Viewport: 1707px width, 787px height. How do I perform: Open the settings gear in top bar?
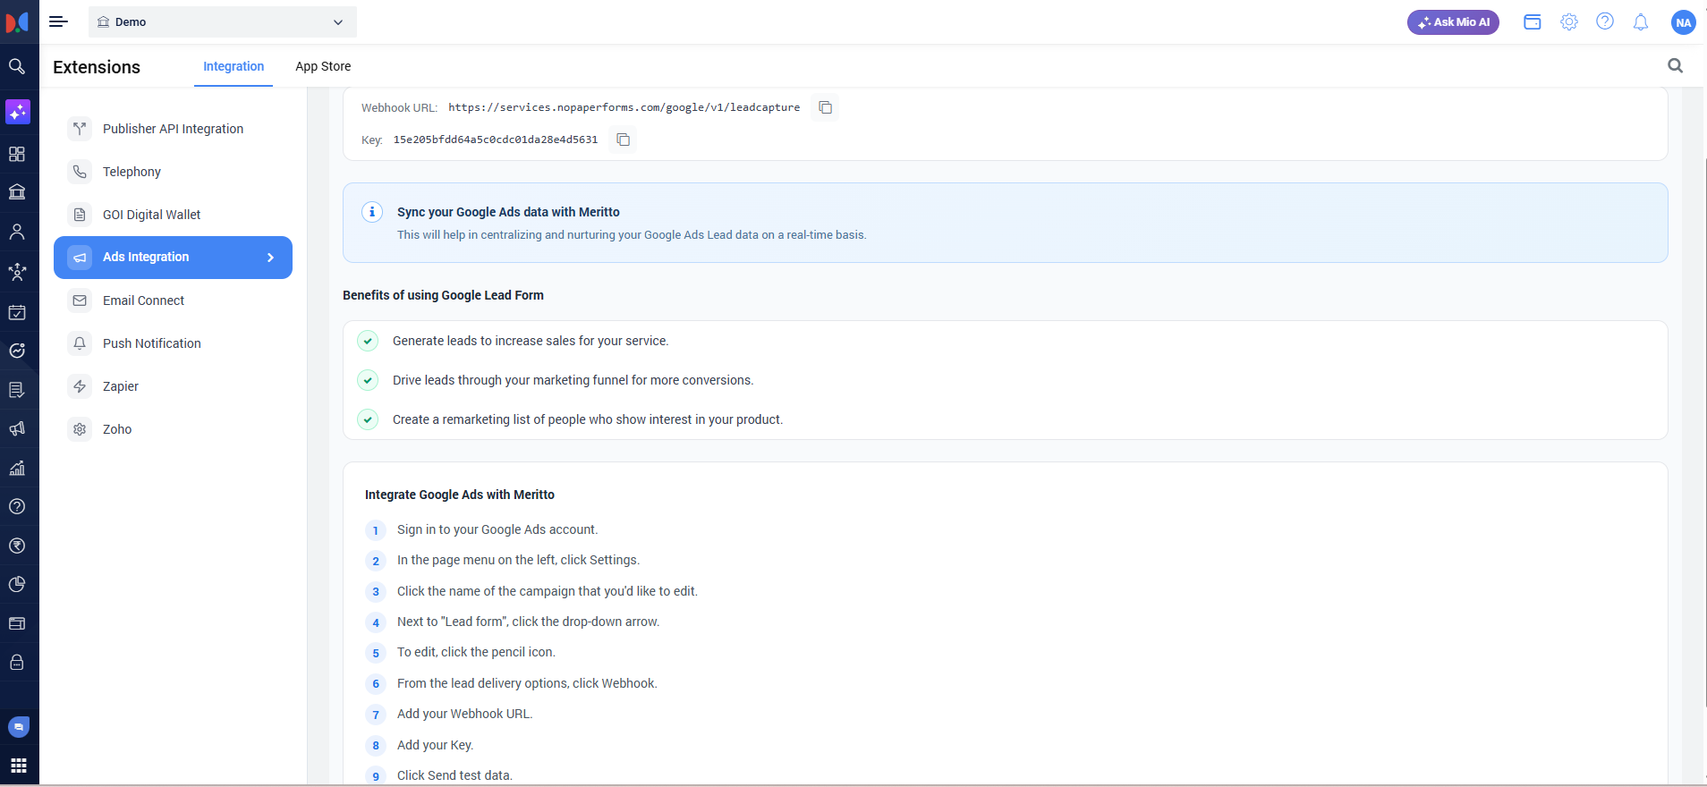[1569, 22]
